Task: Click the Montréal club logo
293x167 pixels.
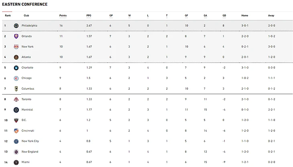Action: point(16,109)
